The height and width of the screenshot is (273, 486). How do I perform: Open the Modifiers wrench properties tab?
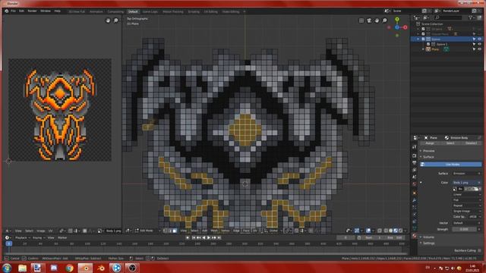tap(415, 200)
